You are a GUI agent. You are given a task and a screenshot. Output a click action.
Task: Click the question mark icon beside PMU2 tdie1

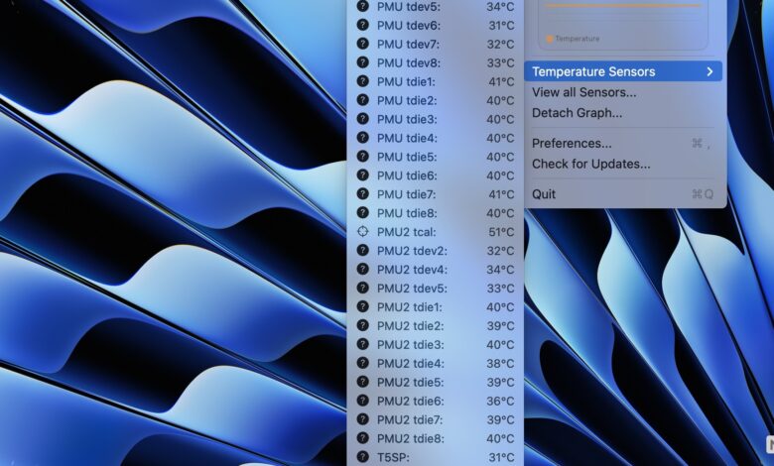coord(363,306)
